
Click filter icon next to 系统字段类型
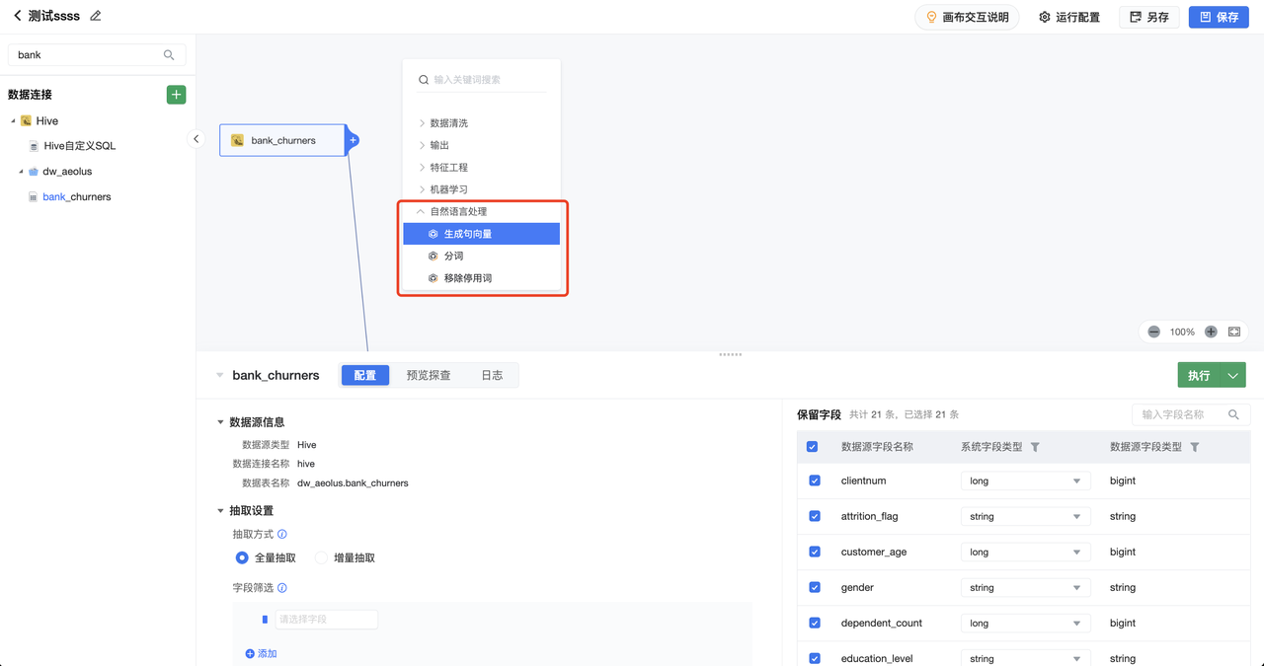(x=1035, y=447)
